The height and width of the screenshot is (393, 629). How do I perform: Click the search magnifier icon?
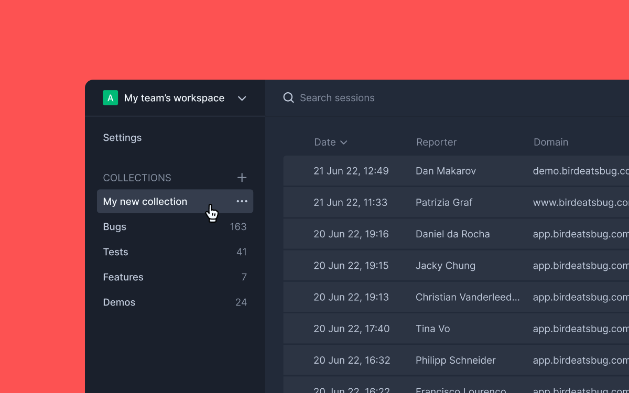(x=288, y=97)
